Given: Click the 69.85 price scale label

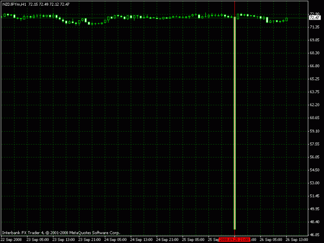Looking at the screenshot, I should [315, 40].
